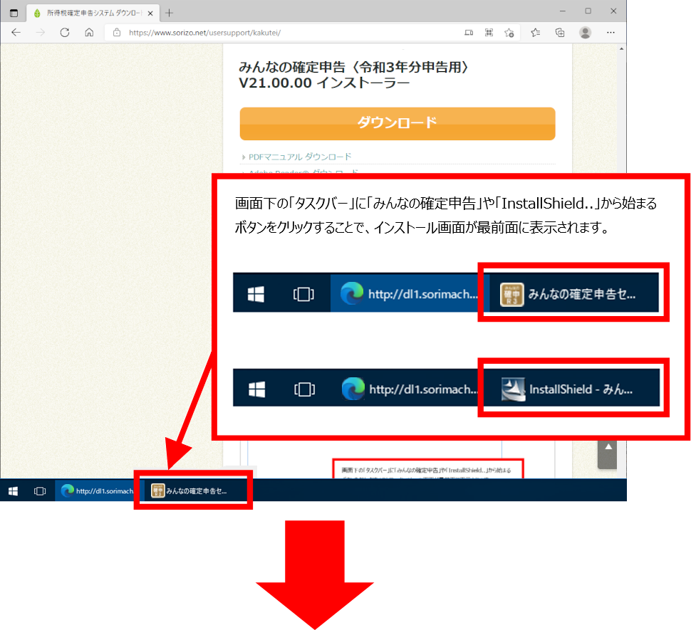This screenshot has height=630, width=691.
Task: Open the PDFマニュアル ダウンロード link
Action: pos(300,157)
